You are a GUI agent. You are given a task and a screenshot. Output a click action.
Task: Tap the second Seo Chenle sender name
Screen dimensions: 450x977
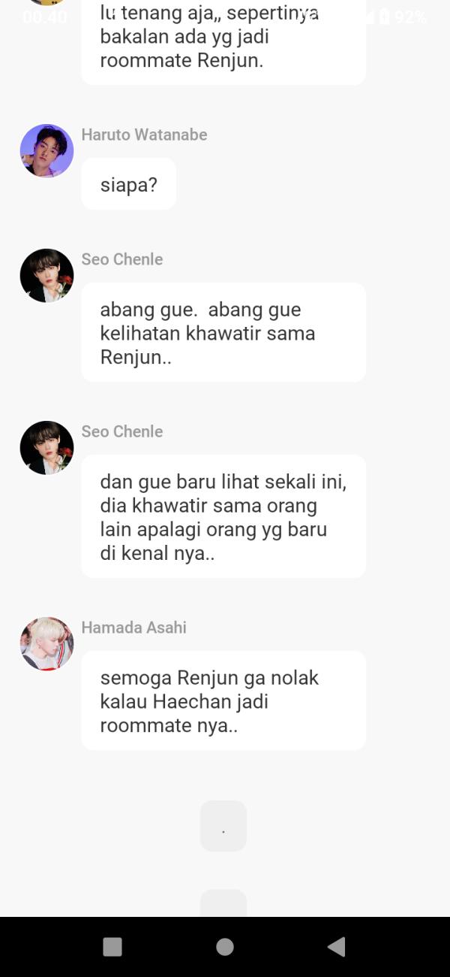tap(122, 431)
